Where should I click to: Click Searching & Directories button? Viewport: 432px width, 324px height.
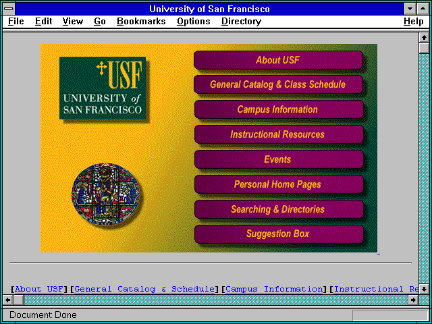pos(279,209)
